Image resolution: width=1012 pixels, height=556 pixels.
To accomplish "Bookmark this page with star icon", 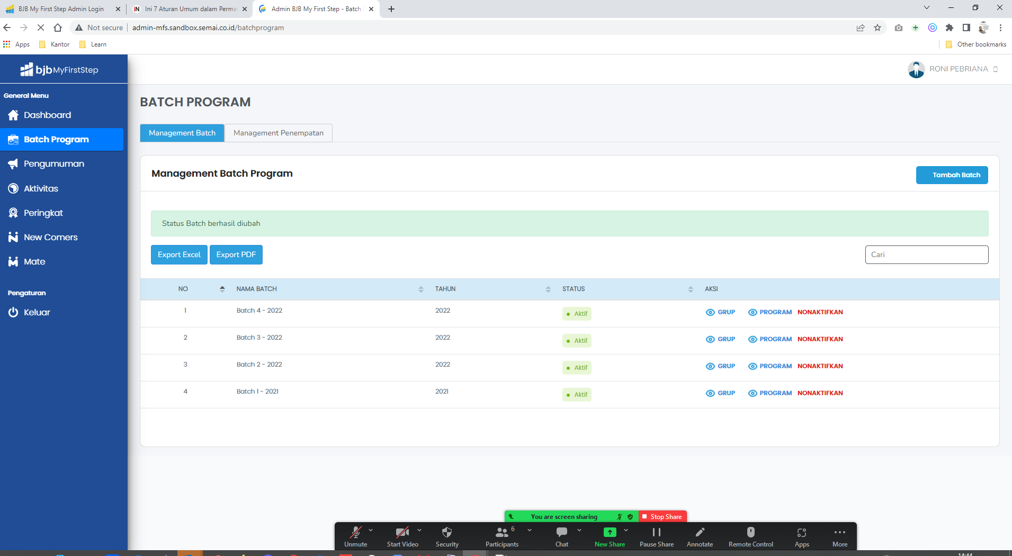I will coord(877,28).
